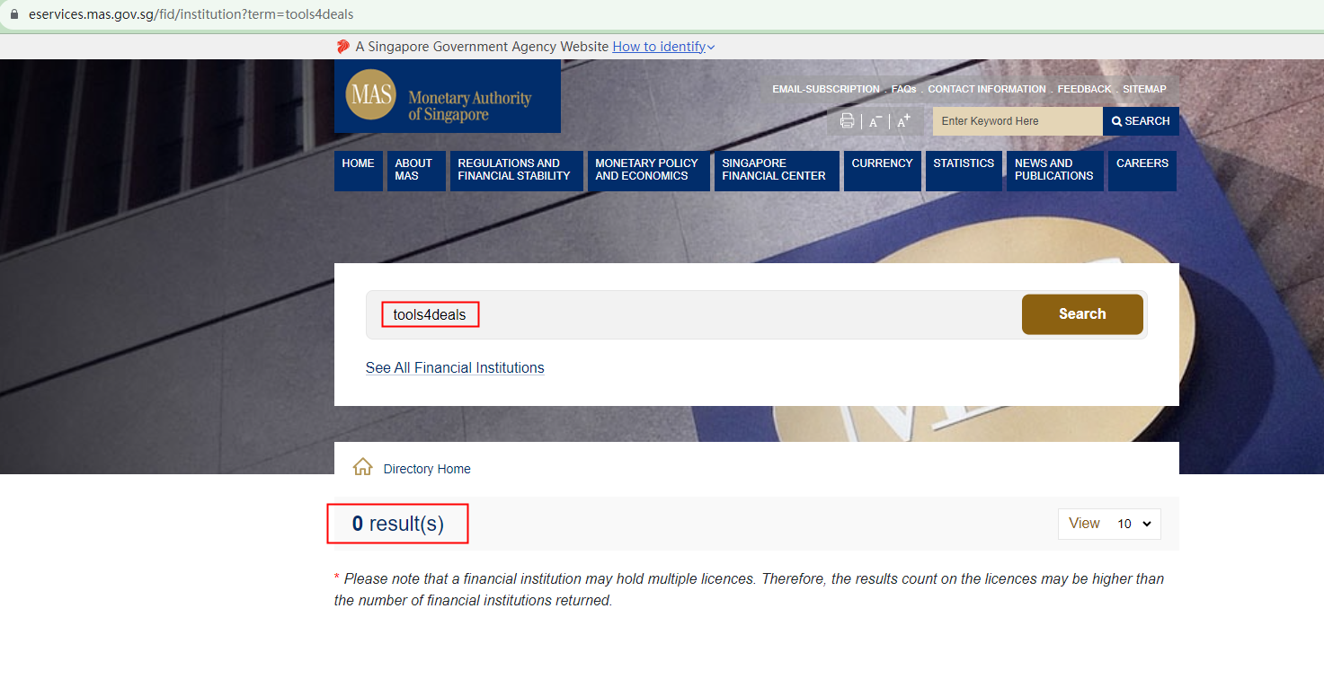
Task: Decrease font size with A- icon
Action: (875, 122)
